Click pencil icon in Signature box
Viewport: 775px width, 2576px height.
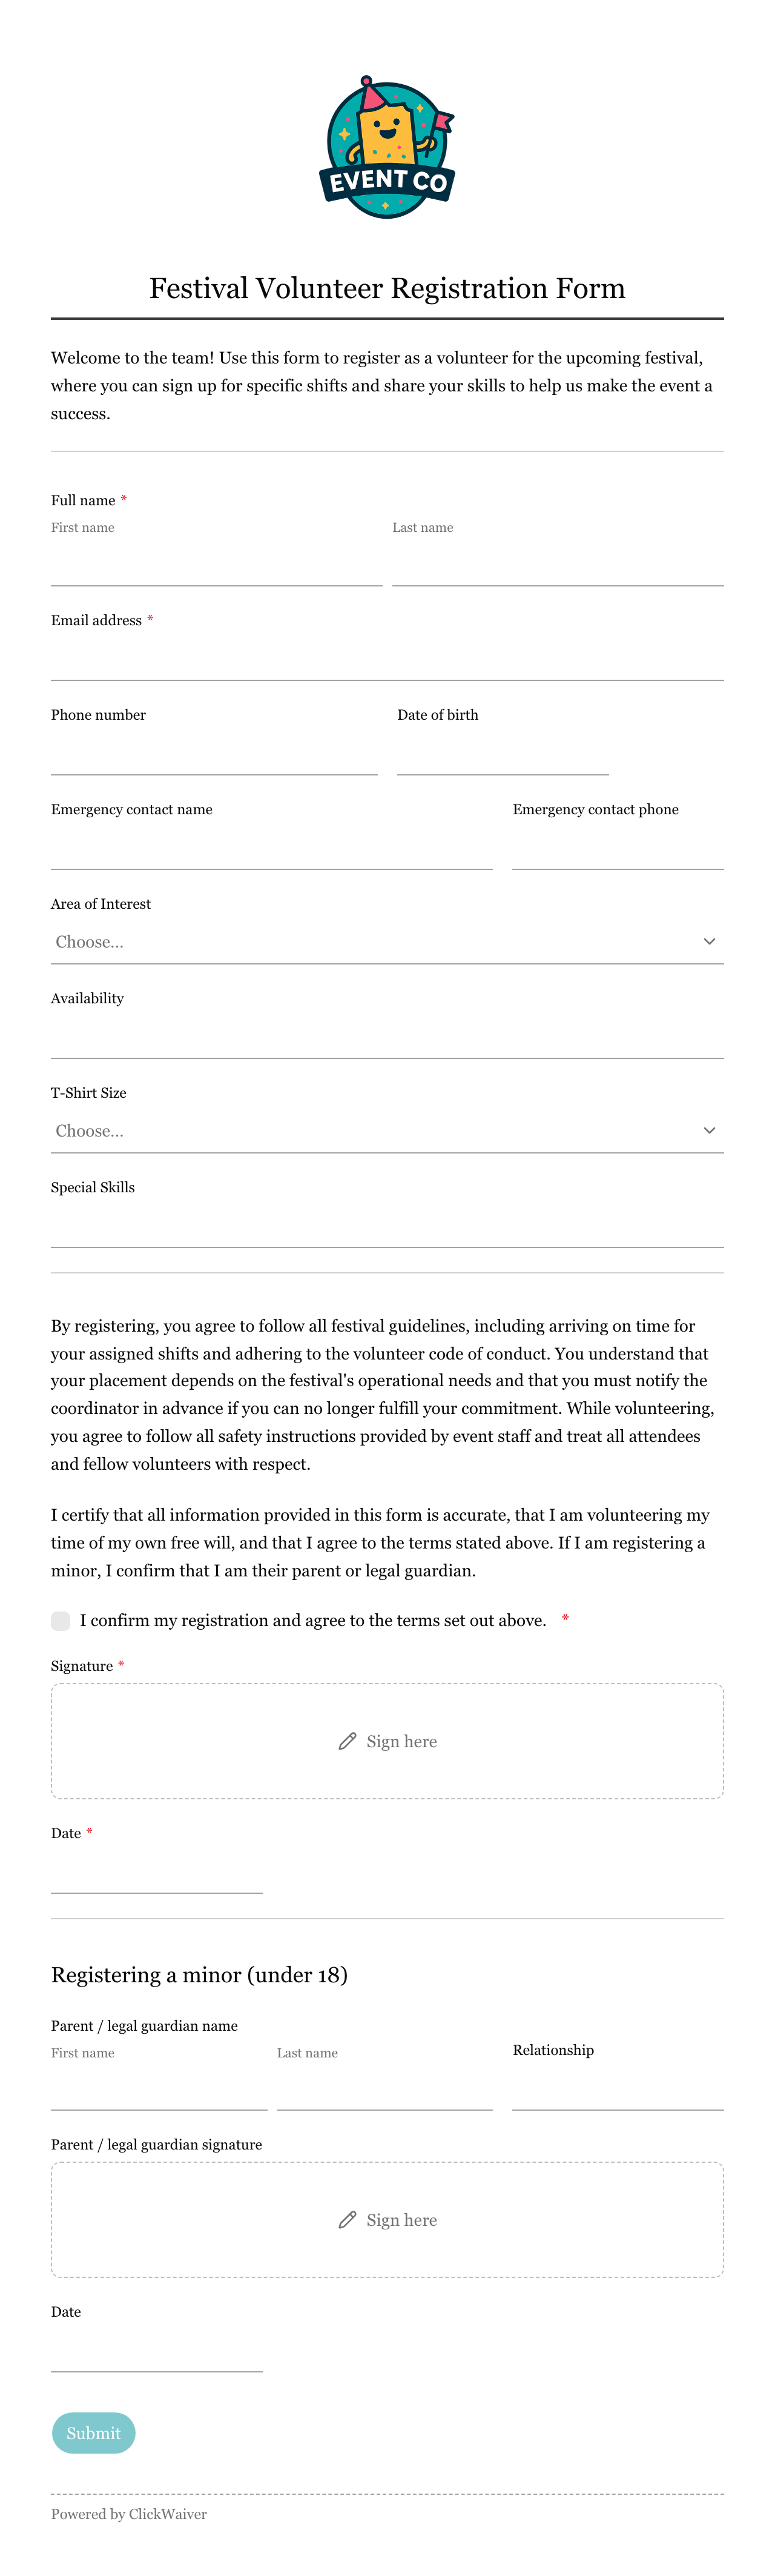tap(347, 1741)
